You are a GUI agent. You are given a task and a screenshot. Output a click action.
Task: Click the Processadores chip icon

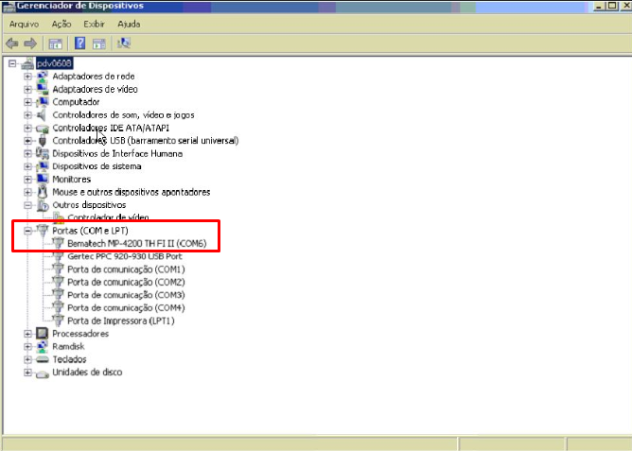pyautogui.click(x=42, y=334)
